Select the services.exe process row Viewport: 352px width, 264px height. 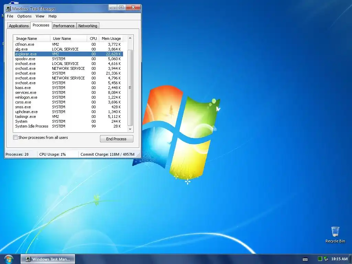coord(68,92)
